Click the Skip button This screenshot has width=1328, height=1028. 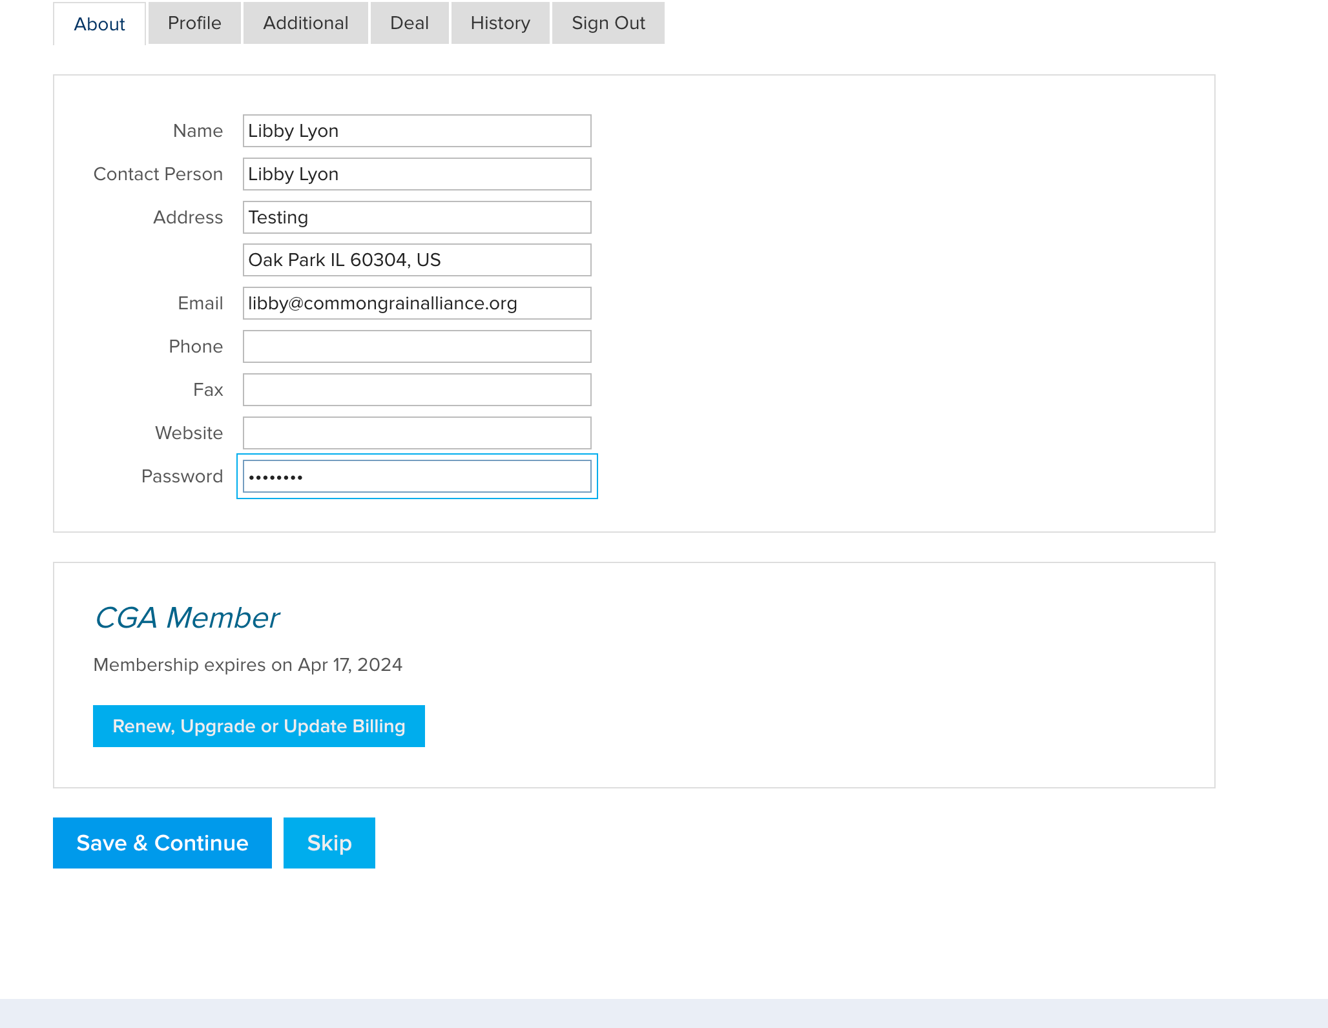tap(329, 843)
